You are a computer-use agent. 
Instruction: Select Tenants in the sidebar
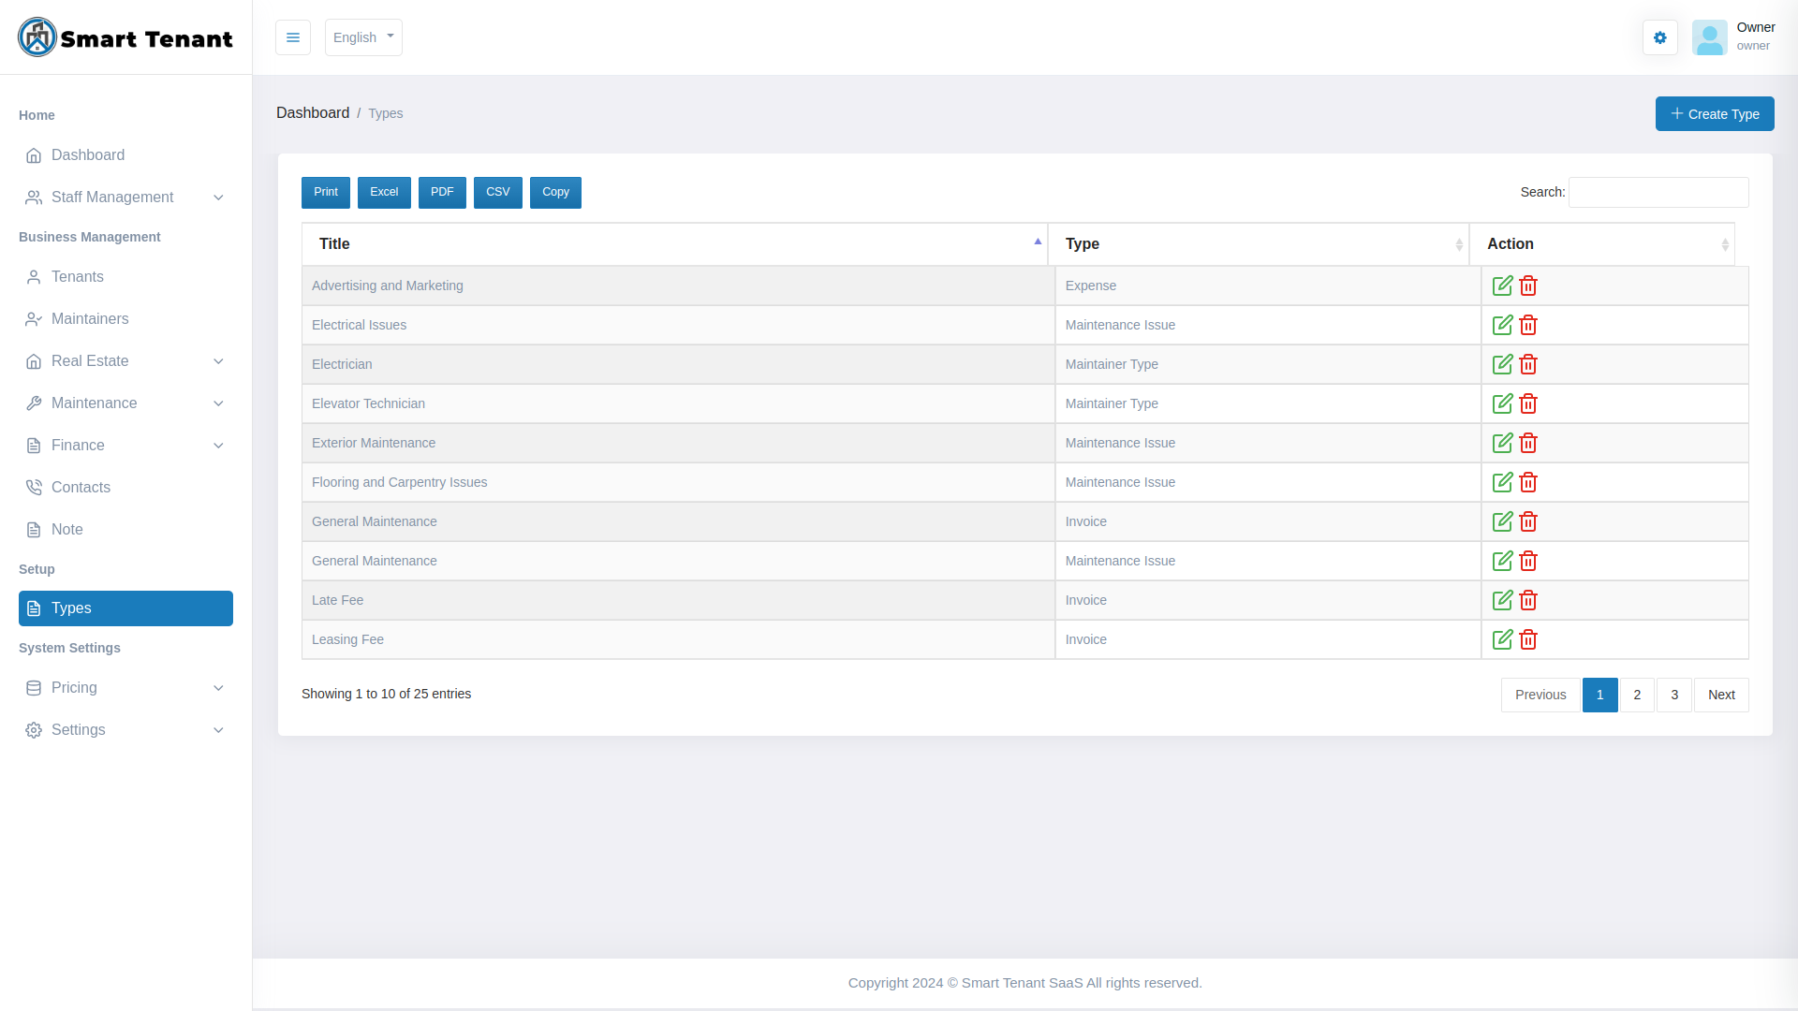click(78, 276)
